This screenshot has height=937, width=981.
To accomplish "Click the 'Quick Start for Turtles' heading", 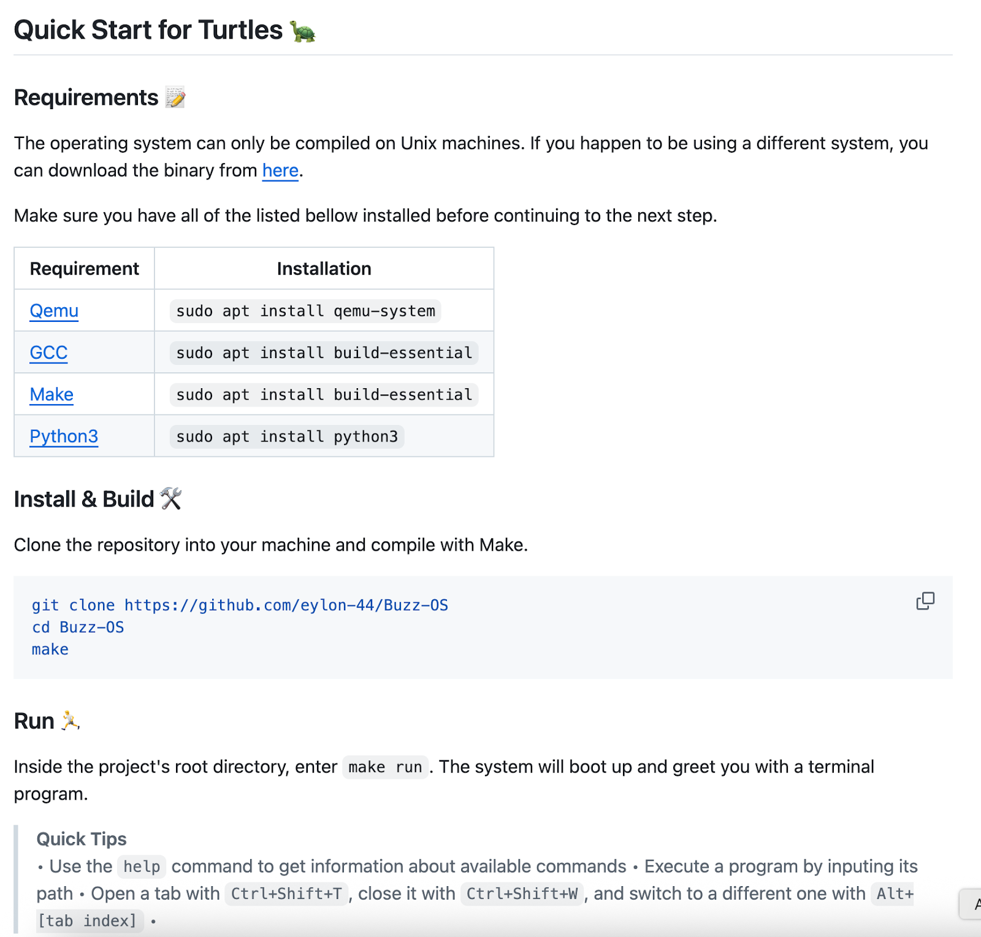I will pos(148,30).
